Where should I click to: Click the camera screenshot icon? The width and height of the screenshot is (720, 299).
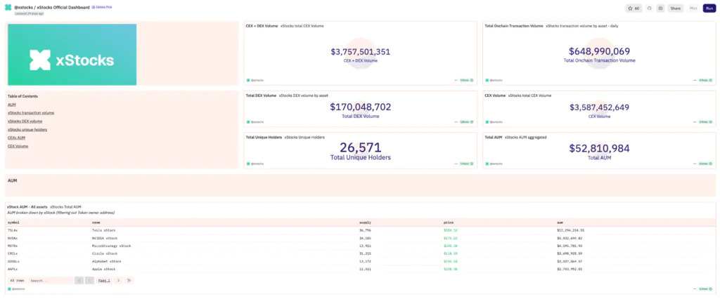[x=660, y=8]
